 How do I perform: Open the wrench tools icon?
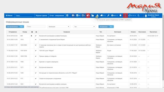(108, 15)
